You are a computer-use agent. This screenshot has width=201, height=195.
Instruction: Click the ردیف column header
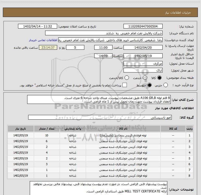(x=190, y=129)
